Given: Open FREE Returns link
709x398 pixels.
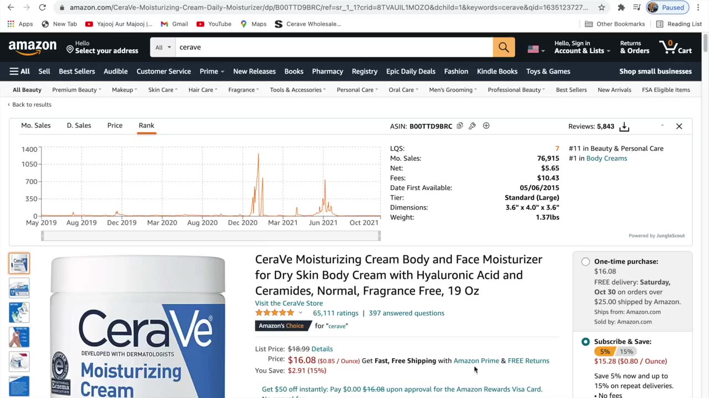Looking at the screenshot, I should pos(528,360).
